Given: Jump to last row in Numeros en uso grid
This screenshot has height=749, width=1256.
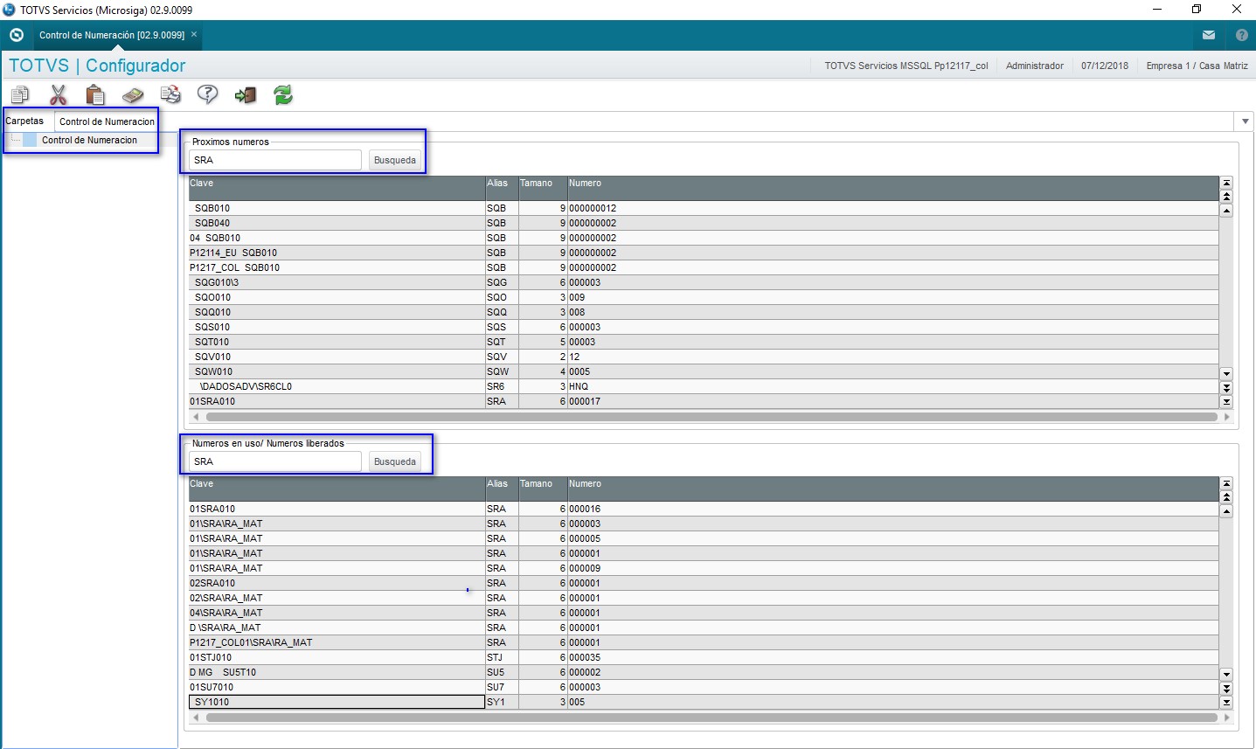Looking at the screenshot, I should pos(1226,702).
